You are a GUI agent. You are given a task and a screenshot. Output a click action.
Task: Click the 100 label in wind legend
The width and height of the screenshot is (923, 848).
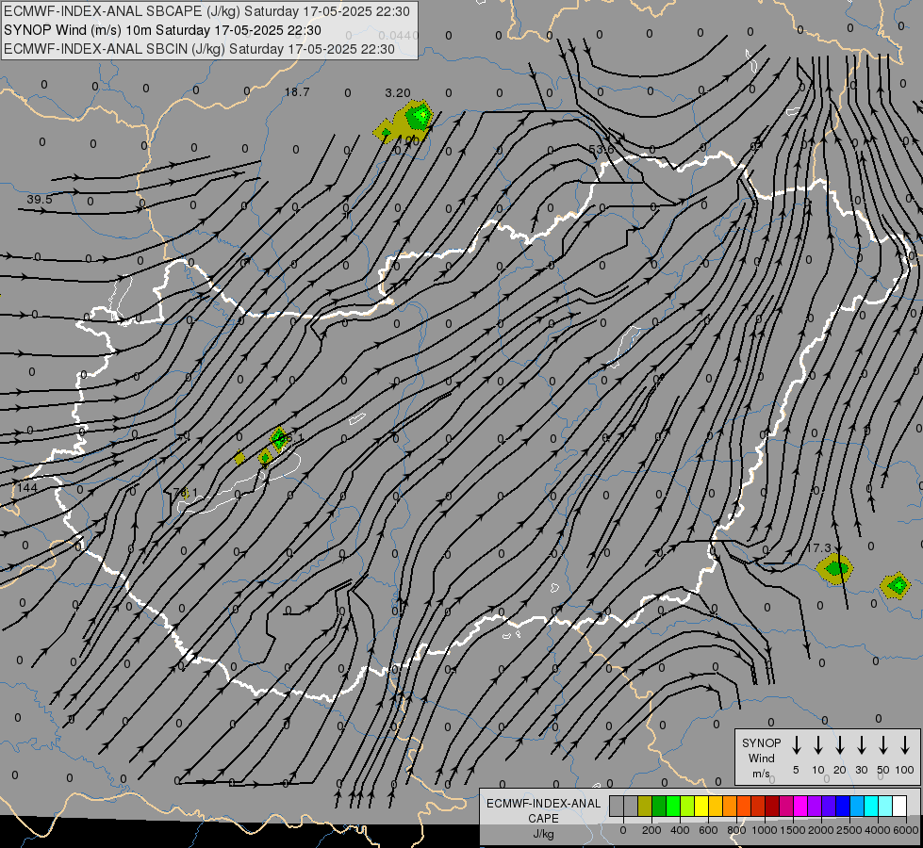pyautogui.click(x=905, y=770)
